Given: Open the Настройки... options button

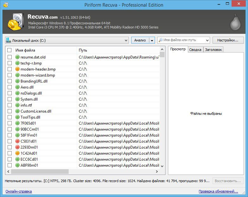Looking at the screenshot, I should click(228, 40).
